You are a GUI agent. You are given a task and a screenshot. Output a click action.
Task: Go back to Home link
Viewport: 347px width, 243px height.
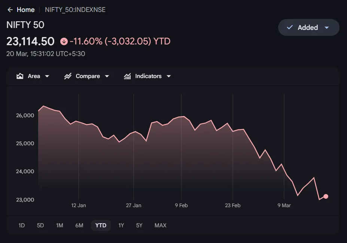click(25, 10)
